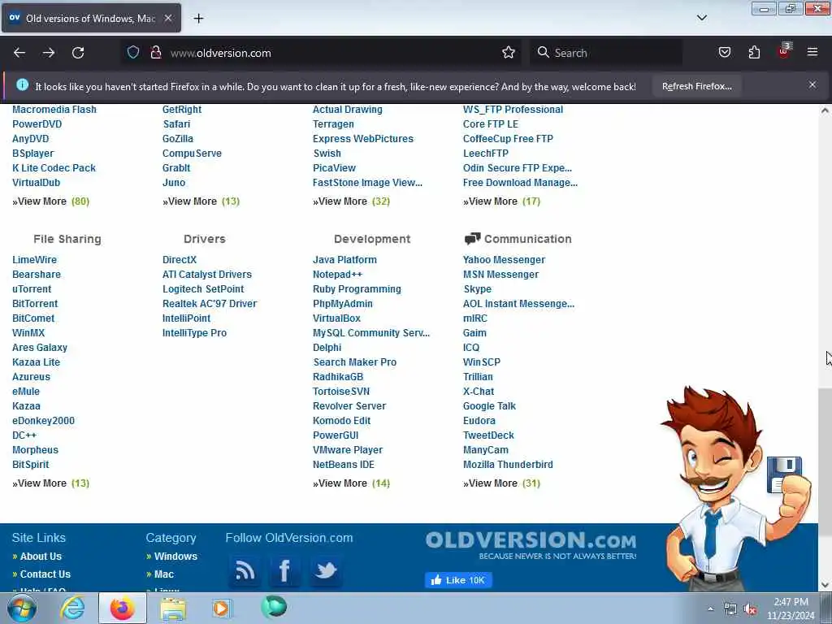Click the OLDVERSION.COM footer logo
Screen dimensions: 832x624
pos(531,545)
